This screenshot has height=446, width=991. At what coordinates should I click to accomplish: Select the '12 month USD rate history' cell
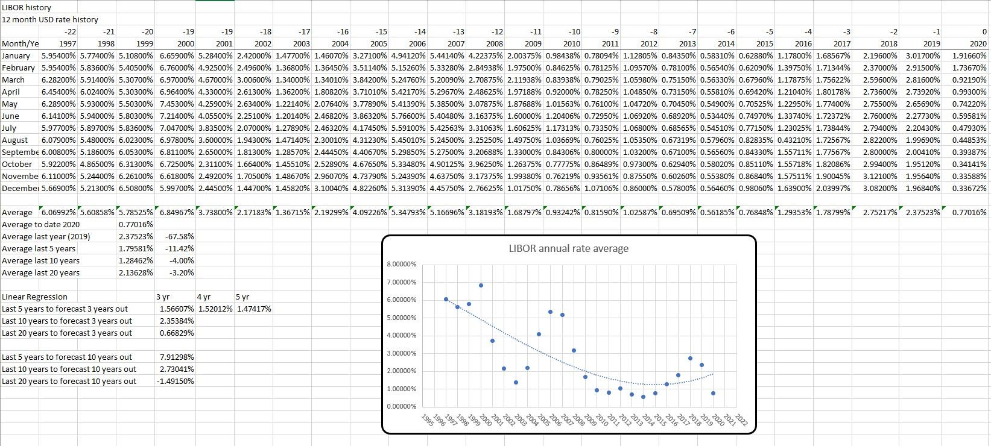point(50,19)
